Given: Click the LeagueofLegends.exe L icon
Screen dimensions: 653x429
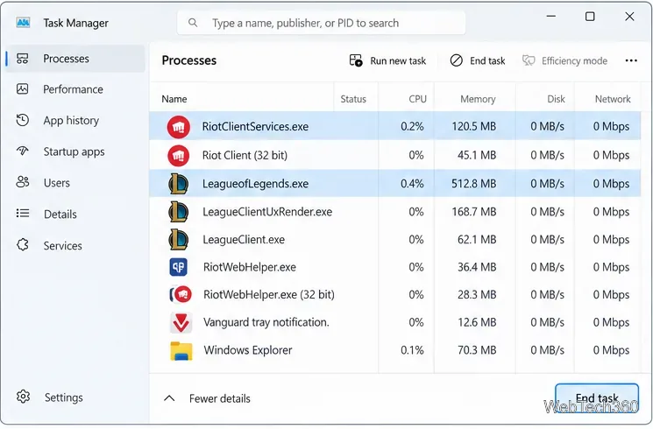Looking at the screenshot, I should 179,184.
